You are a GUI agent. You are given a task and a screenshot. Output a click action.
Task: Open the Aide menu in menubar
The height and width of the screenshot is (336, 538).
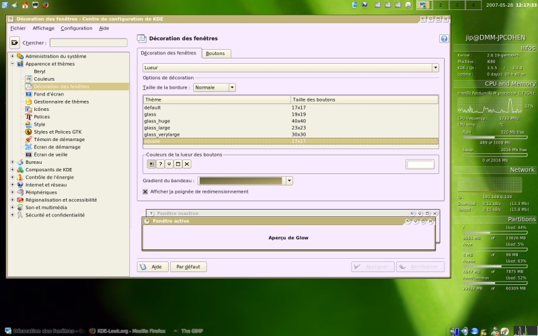[104, 28]
